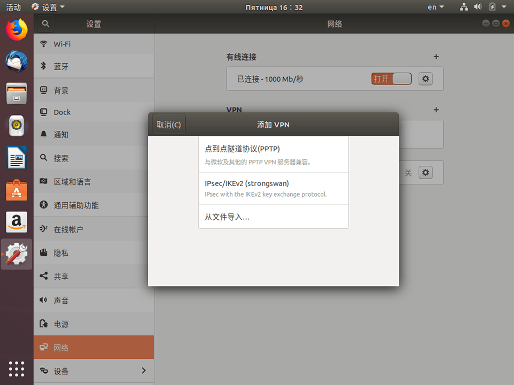The image size is (514, 385).
Task: Expand the 设备 entry in the sidebar
Action: point(94,371)
